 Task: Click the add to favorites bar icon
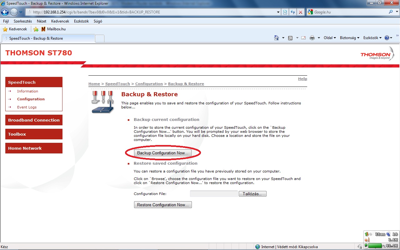click(36, 29)
